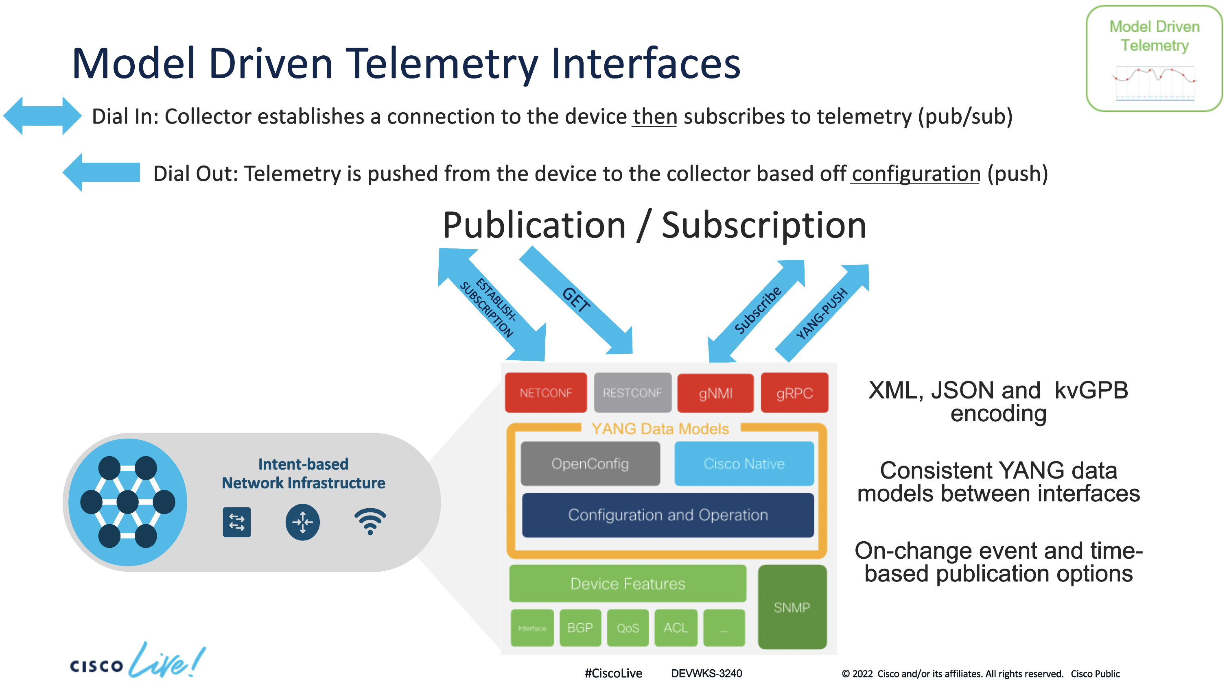Expand the YANG Data Models panel
The height and width of the screenshot is (688, 1229).
(x=650, y=427)
